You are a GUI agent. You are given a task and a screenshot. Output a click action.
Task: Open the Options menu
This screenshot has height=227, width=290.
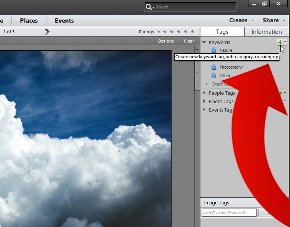click(x=168, y=41)
